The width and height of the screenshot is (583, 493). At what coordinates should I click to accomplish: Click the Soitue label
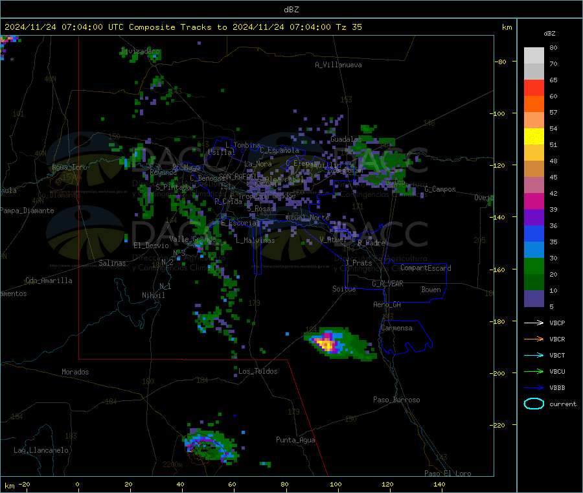[345, 289]
